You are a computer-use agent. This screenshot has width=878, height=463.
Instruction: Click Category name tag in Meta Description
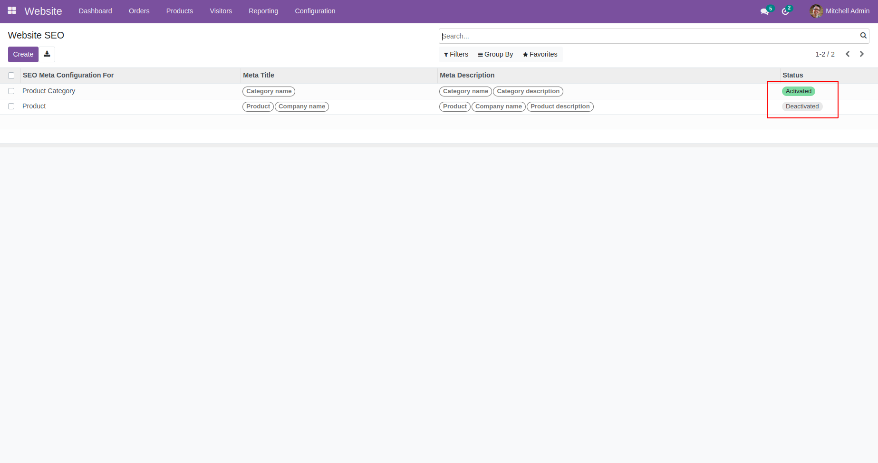click(x=466, y=91)
